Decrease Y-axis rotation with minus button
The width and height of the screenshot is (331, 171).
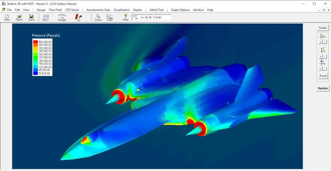tap(325, 57)
